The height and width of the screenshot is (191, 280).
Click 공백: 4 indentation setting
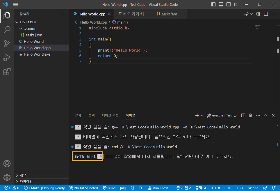point(201,188)
